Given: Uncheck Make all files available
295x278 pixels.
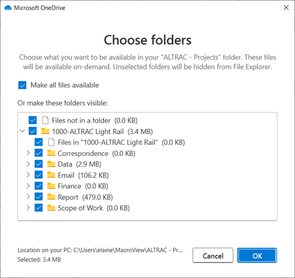Looking at the screenshot, I should tap(22, 85).
